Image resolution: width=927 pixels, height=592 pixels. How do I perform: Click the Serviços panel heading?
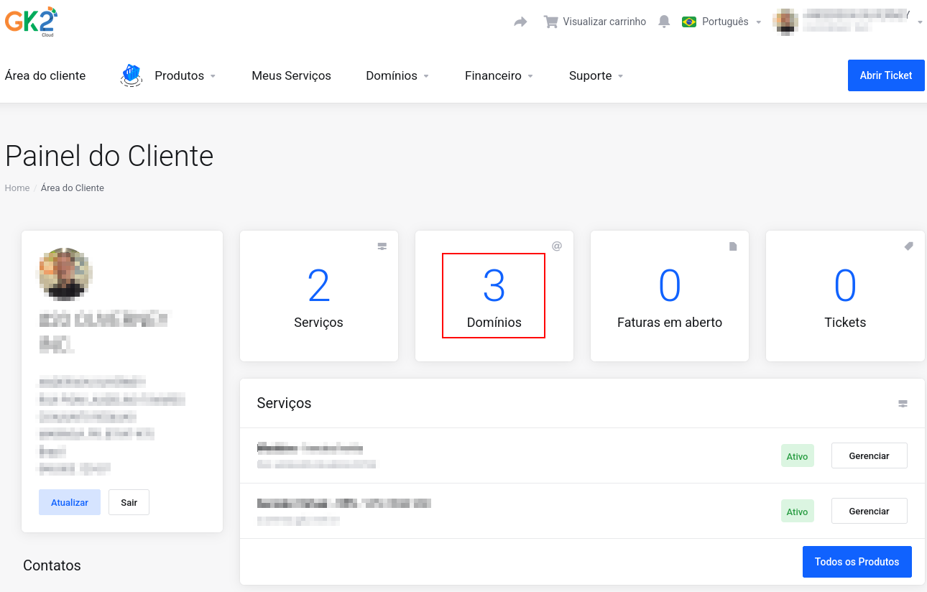(284, 403)
